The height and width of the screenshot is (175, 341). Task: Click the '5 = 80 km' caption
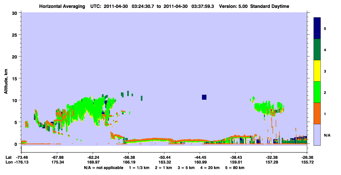point(235,168)
